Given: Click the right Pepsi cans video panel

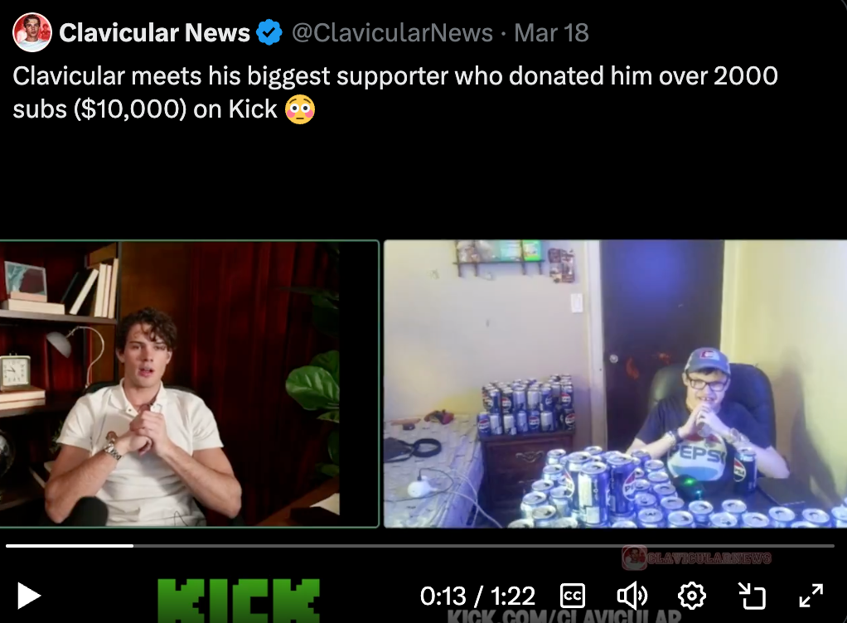Looking at the screenshot, I should (615, 384).
